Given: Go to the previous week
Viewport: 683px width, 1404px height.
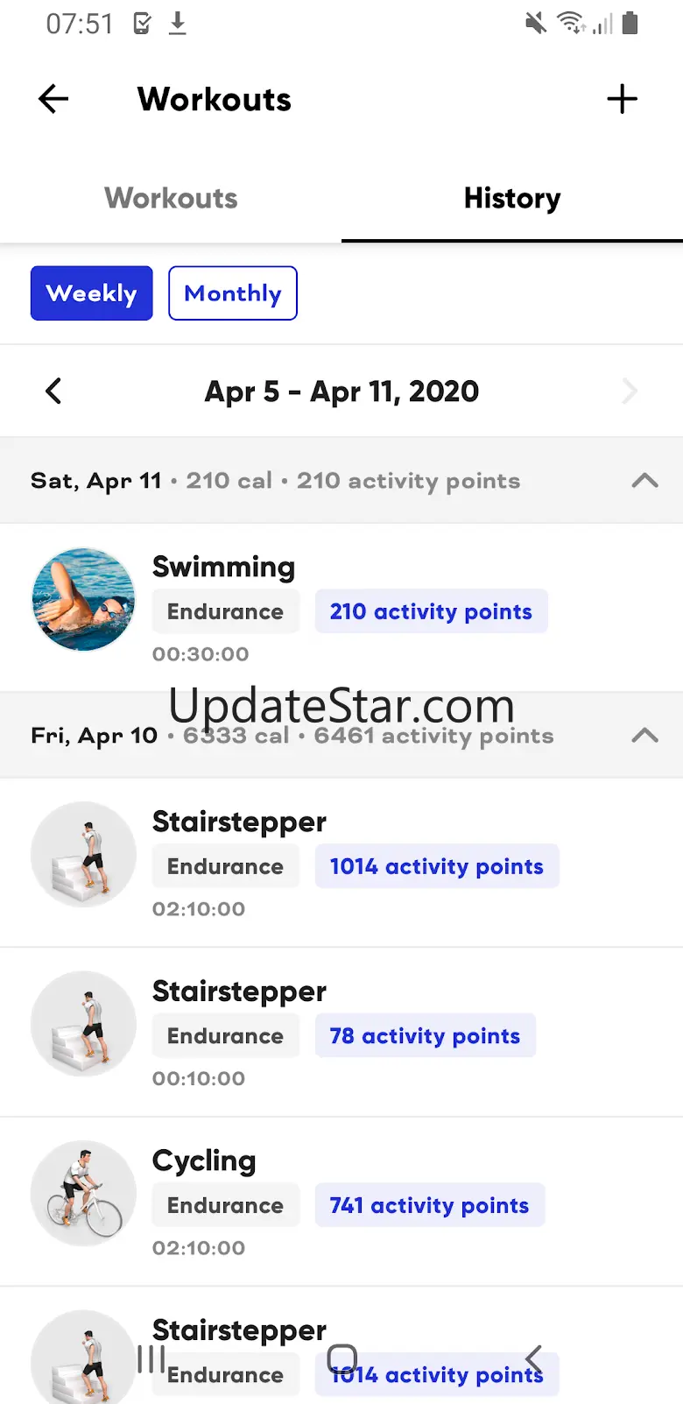Looking at the screenshot, I should (53, 391).
